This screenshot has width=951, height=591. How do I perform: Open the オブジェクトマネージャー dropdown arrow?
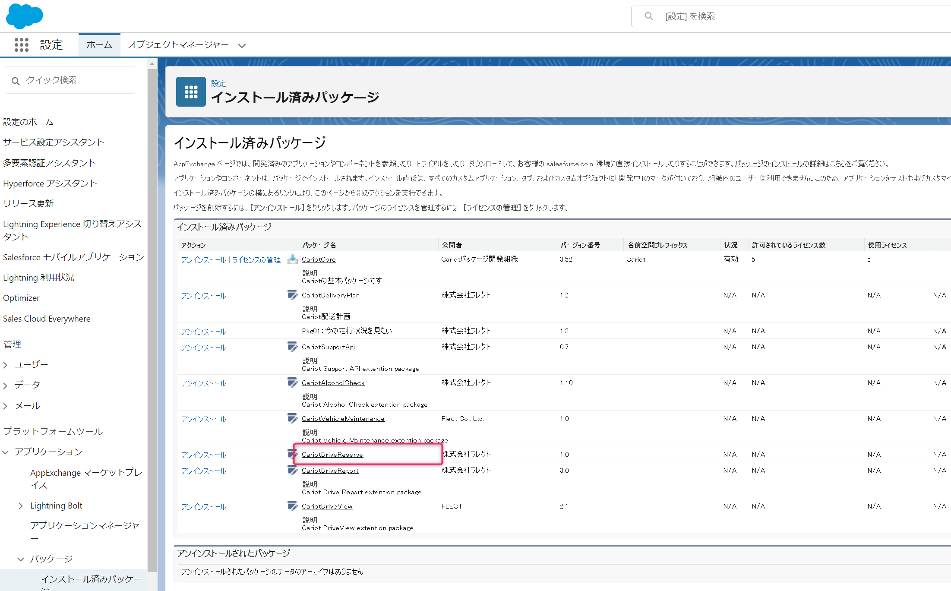click(242, 45)
